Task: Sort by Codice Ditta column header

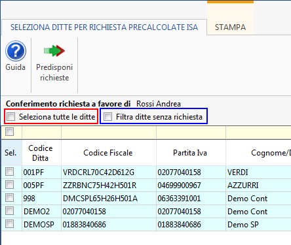Action: (41, 153)
